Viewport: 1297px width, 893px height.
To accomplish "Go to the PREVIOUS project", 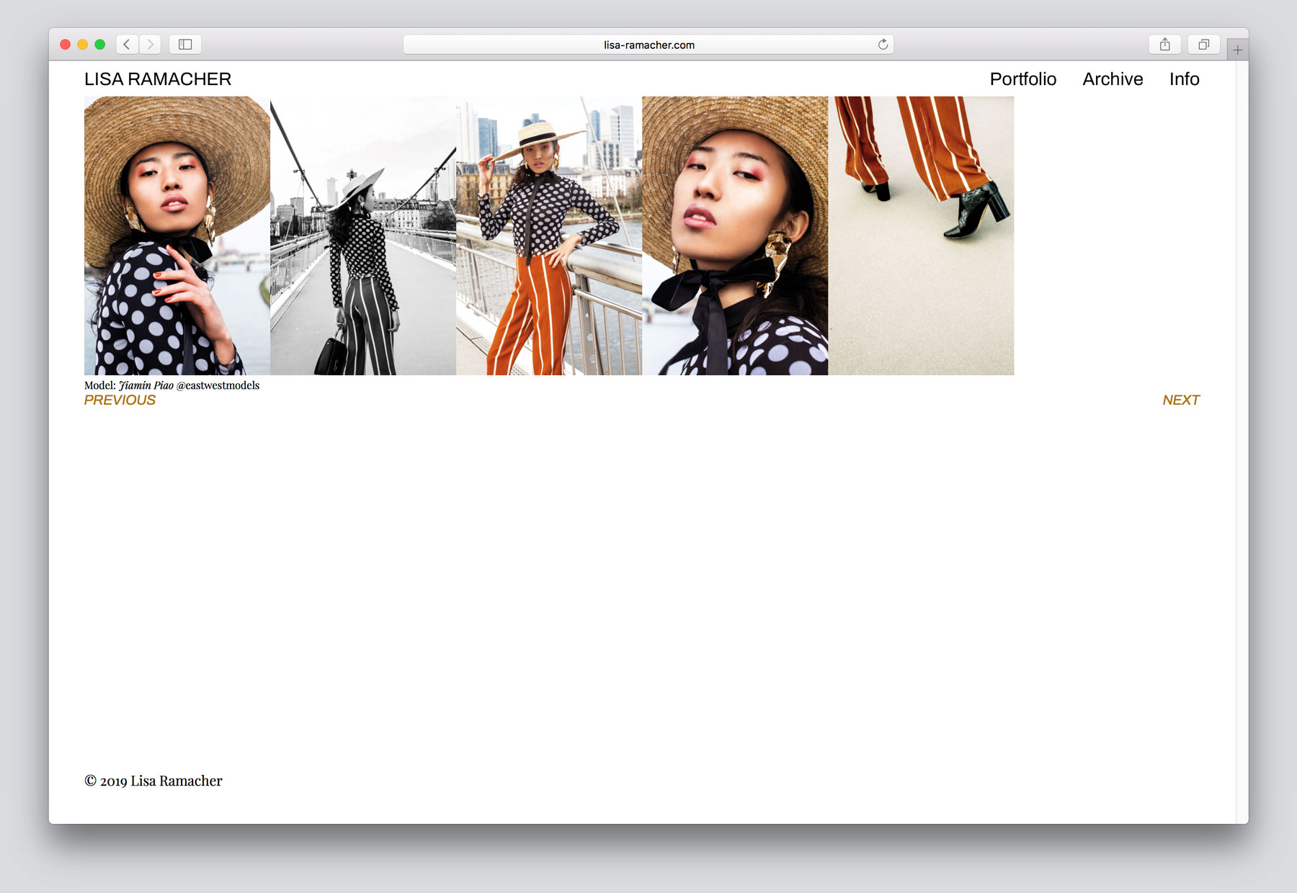I will (120, 400).
